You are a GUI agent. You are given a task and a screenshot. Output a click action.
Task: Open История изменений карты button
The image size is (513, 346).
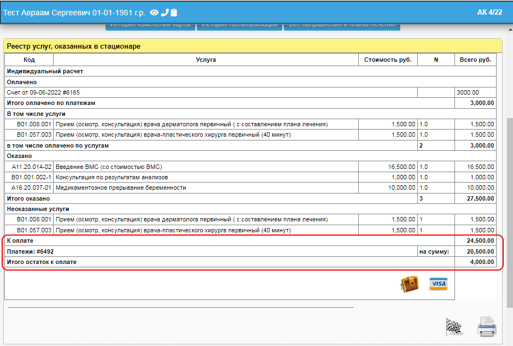(x=150, y=26)
